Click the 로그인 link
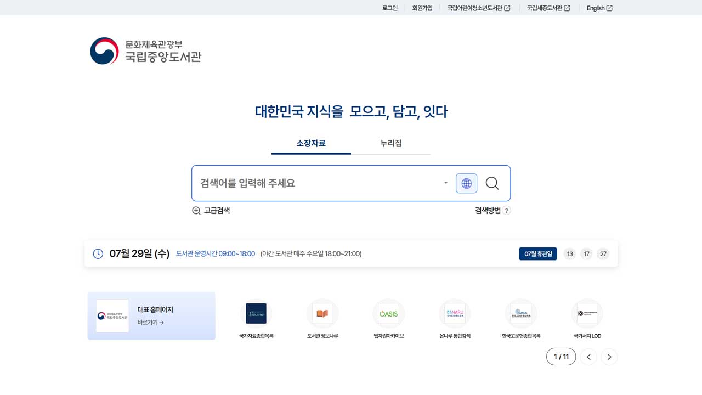Viewport: 702px width, 395px height. pyautogui.click(x=390, y=8)
